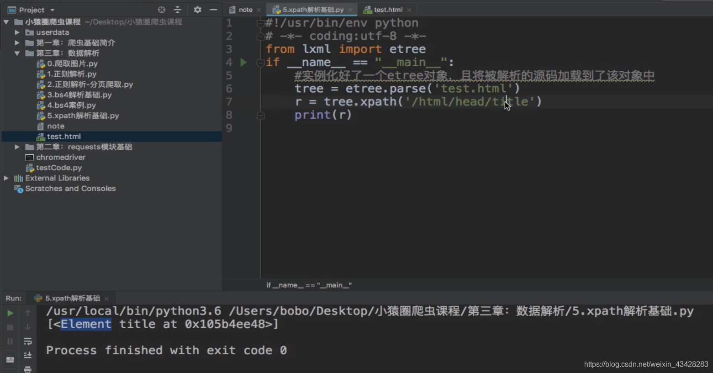Select 2.正则解析-分页爬取.py file
Image resolution: width=713 pixels, height=373 pixels.
pyautogui.click(x=90, y=84)
